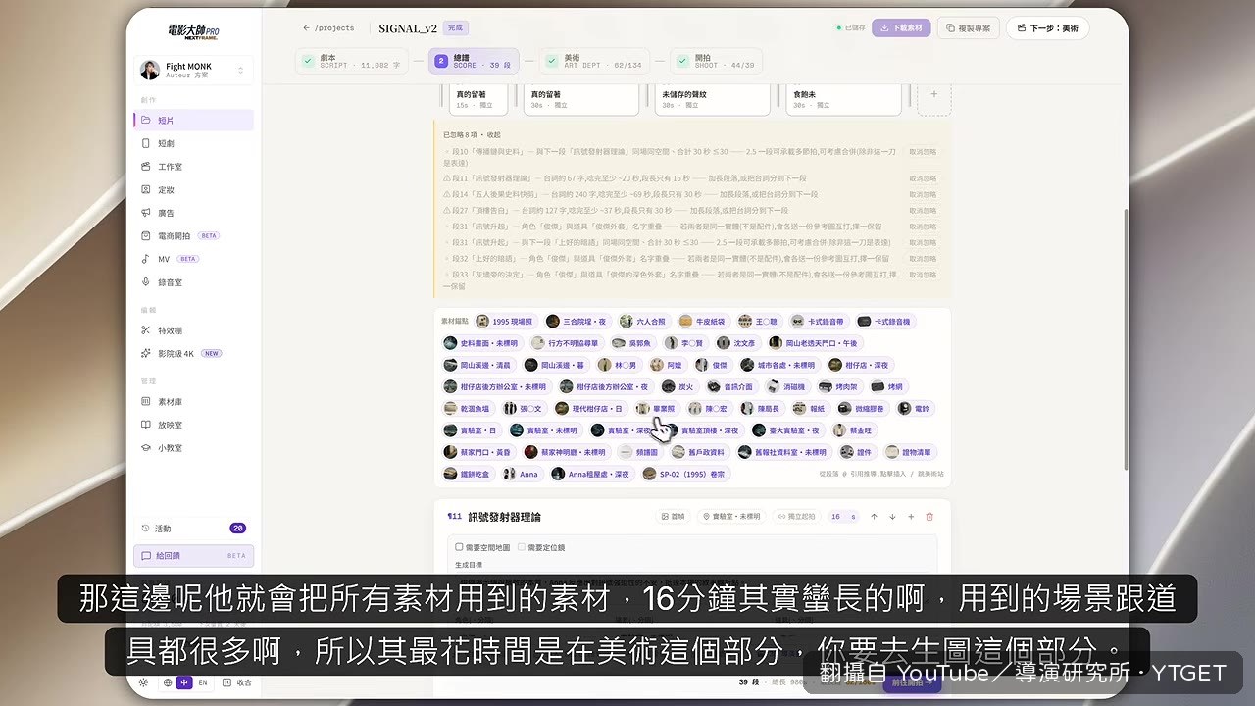Image resolution: width=1255 pixels, height=706 pixels.
Task: Click 複製專案 button
Action: coord(969,28)
